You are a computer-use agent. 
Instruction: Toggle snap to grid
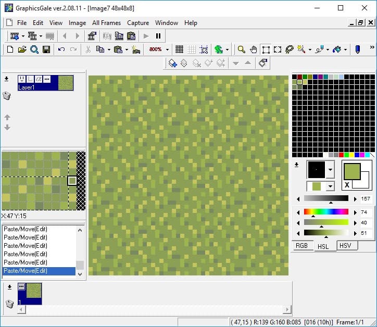click(204, 49)
